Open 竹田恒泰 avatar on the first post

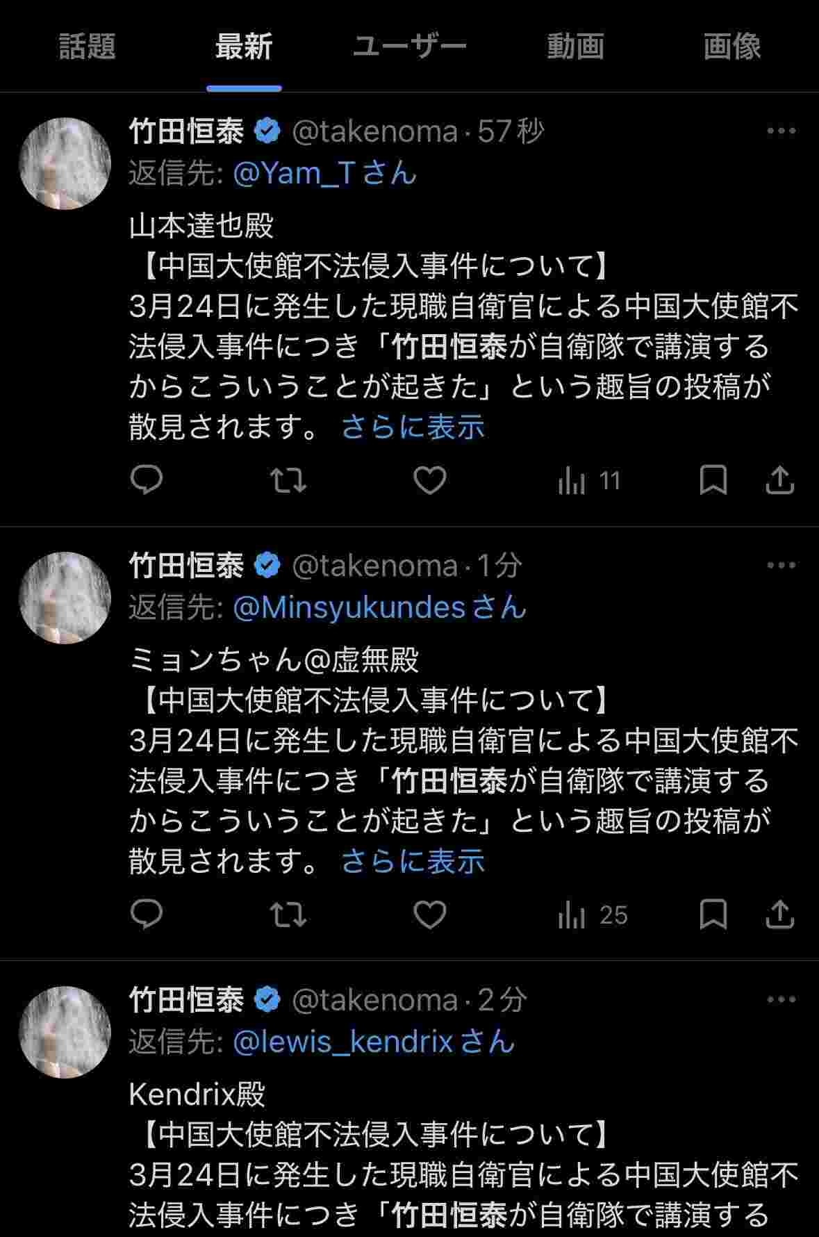65,163
